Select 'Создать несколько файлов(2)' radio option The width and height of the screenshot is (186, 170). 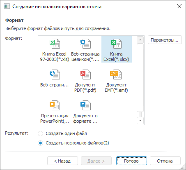tap(40, 143)
